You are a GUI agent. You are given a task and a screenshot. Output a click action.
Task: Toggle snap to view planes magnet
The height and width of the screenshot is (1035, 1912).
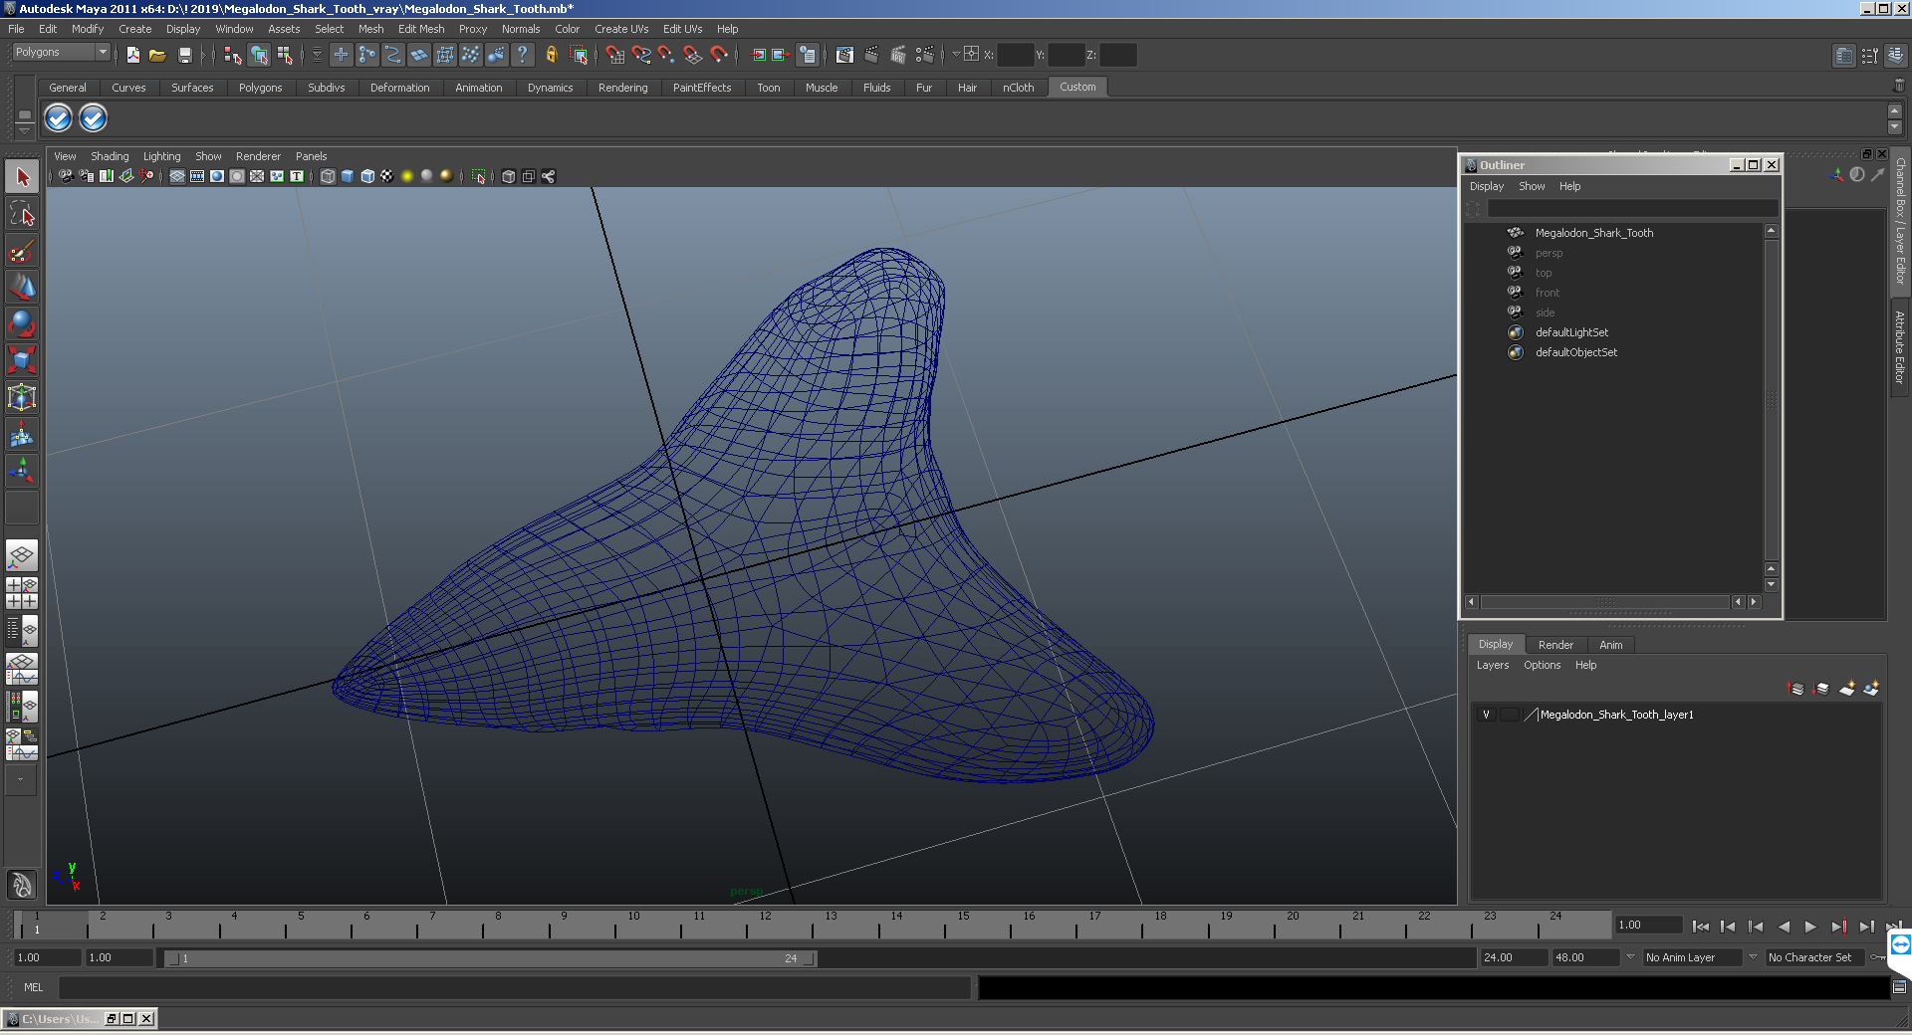[693, 55]
